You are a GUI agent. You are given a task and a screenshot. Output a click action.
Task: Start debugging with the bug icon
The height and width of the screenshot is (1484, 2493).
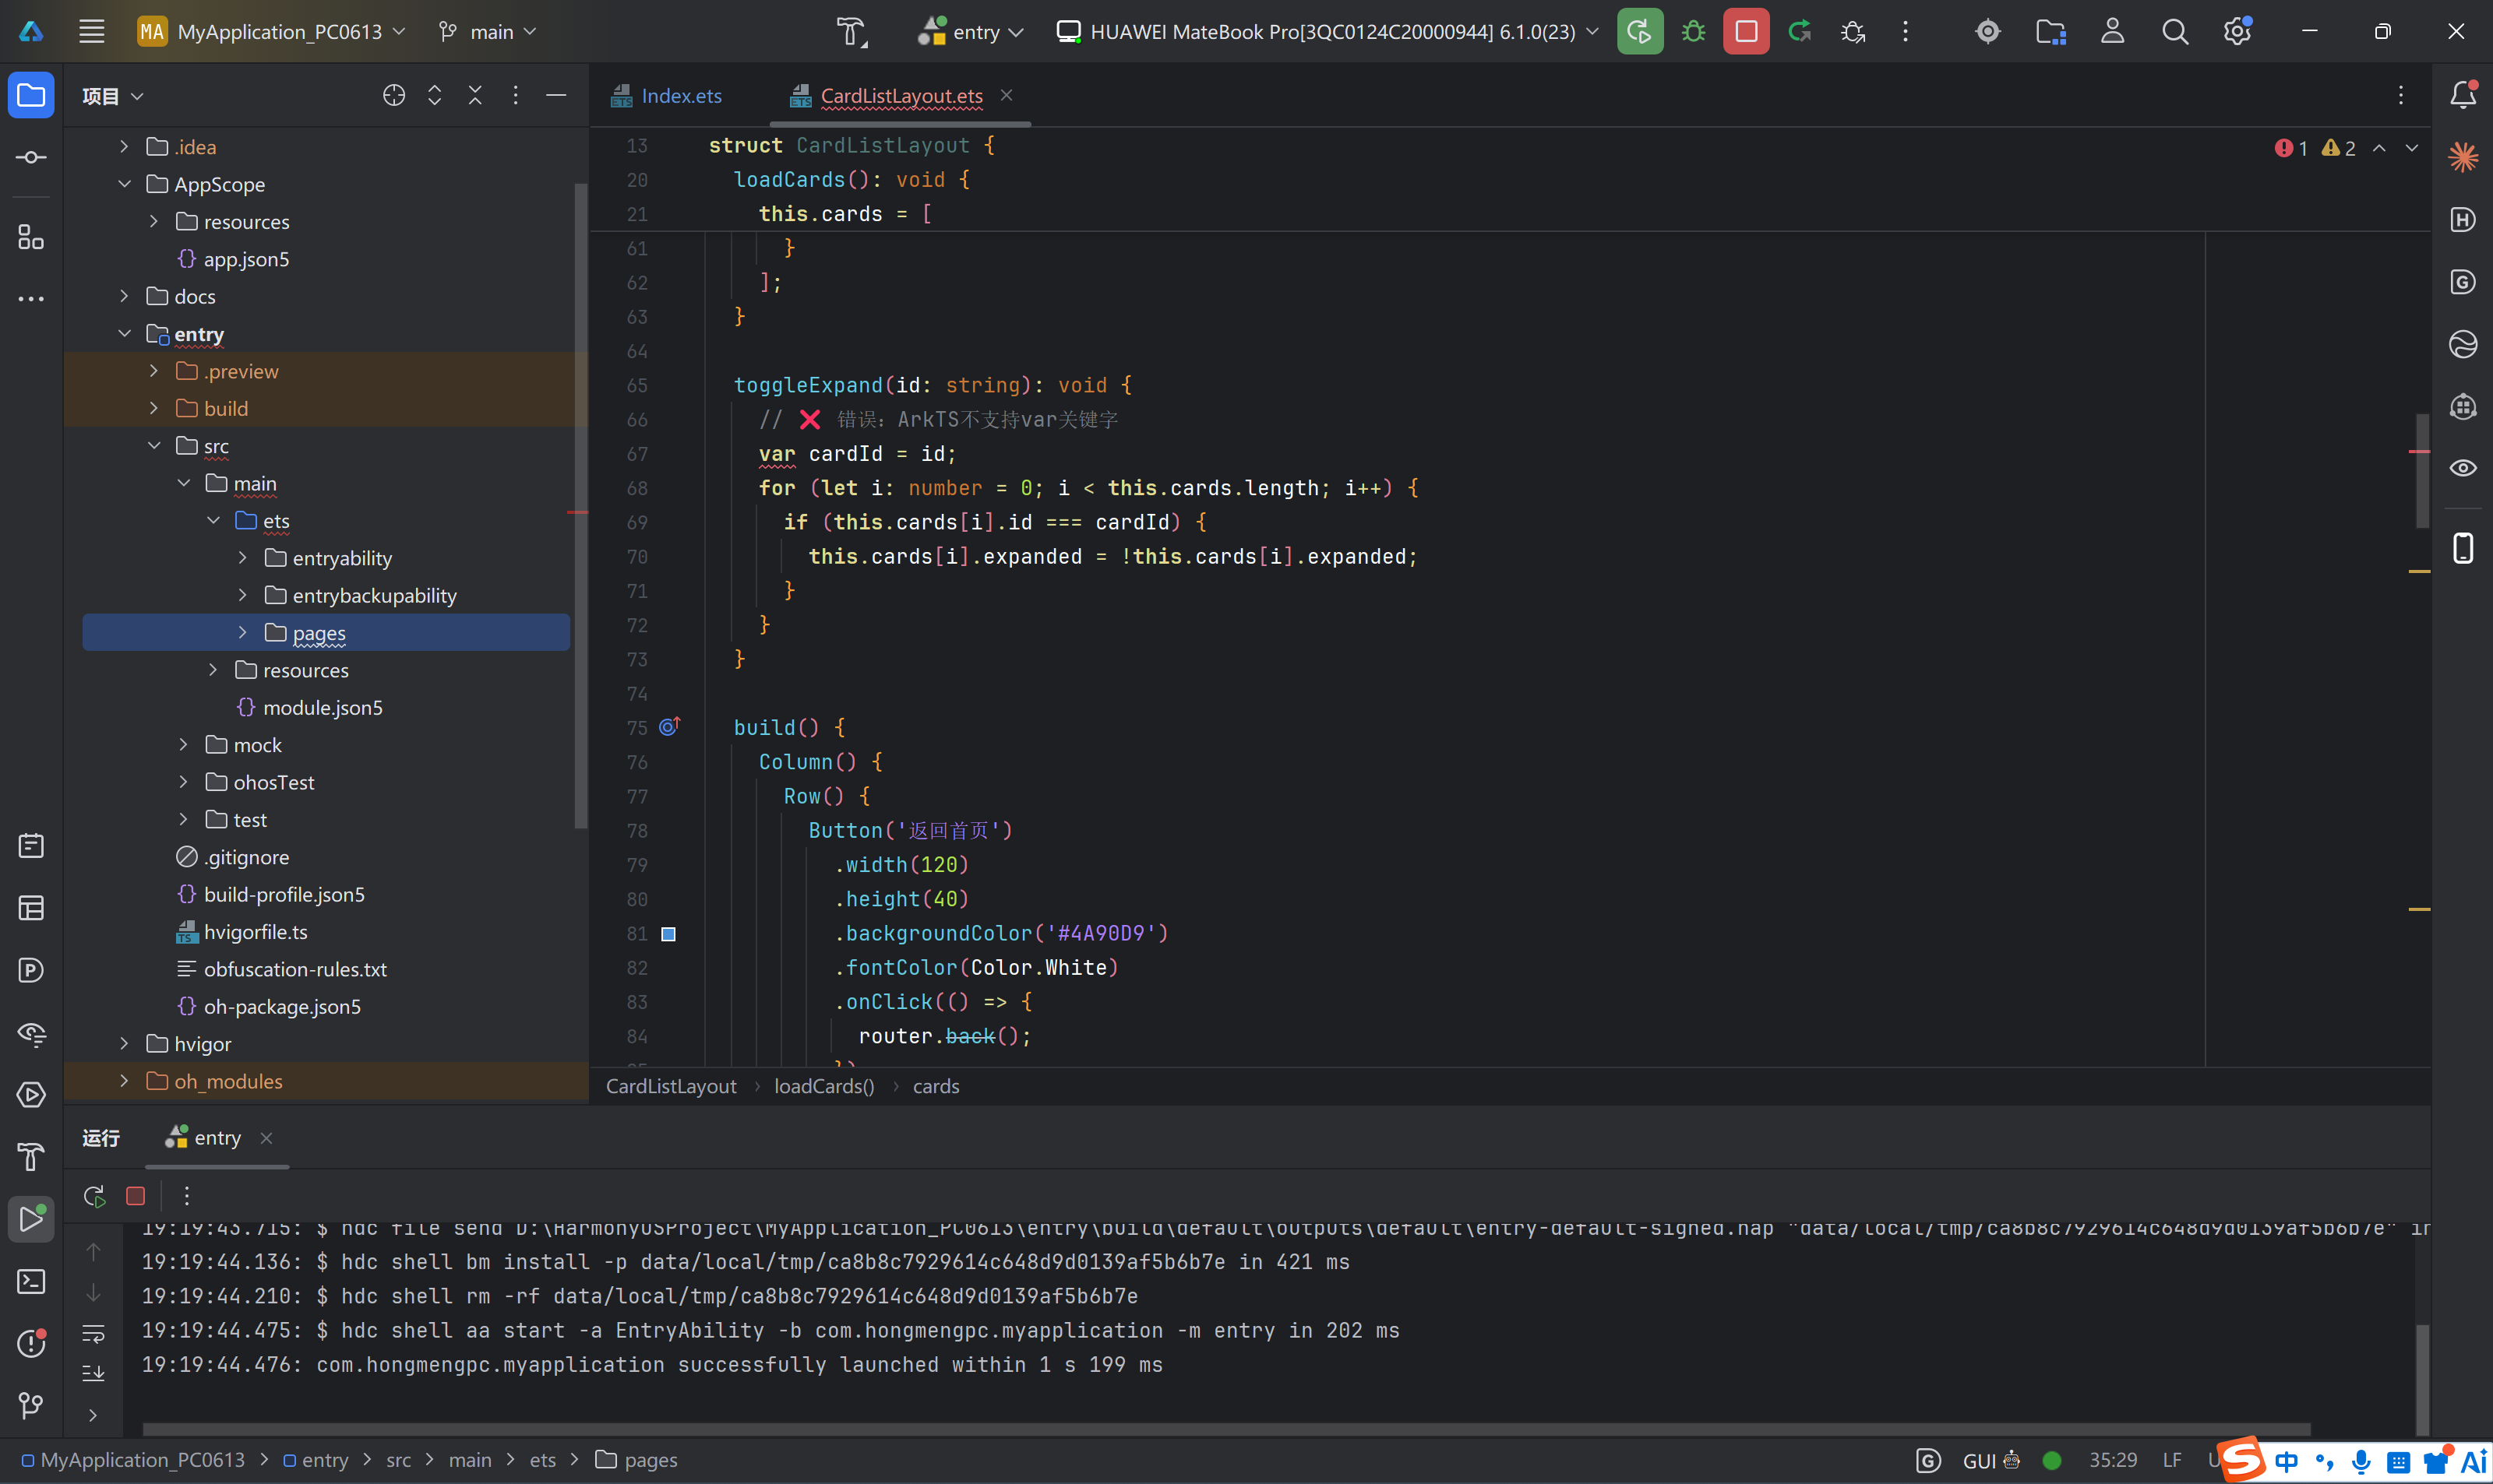1693,32
